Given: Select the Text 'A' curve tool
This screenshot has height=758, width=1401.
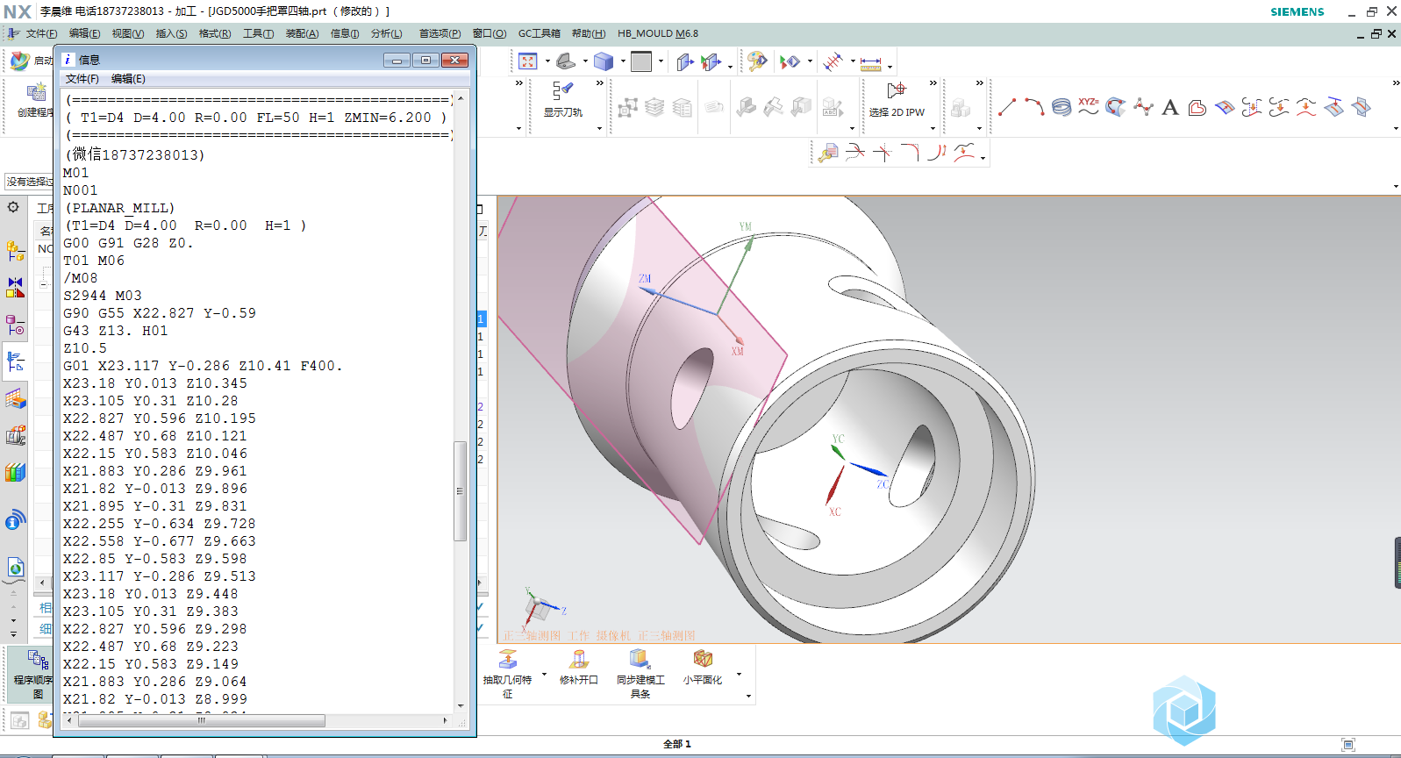Looking at the screenshot, I should 1169,107.
